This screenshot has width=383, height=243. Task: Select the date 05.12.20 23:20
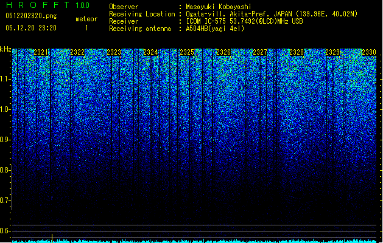pos(31,28)
